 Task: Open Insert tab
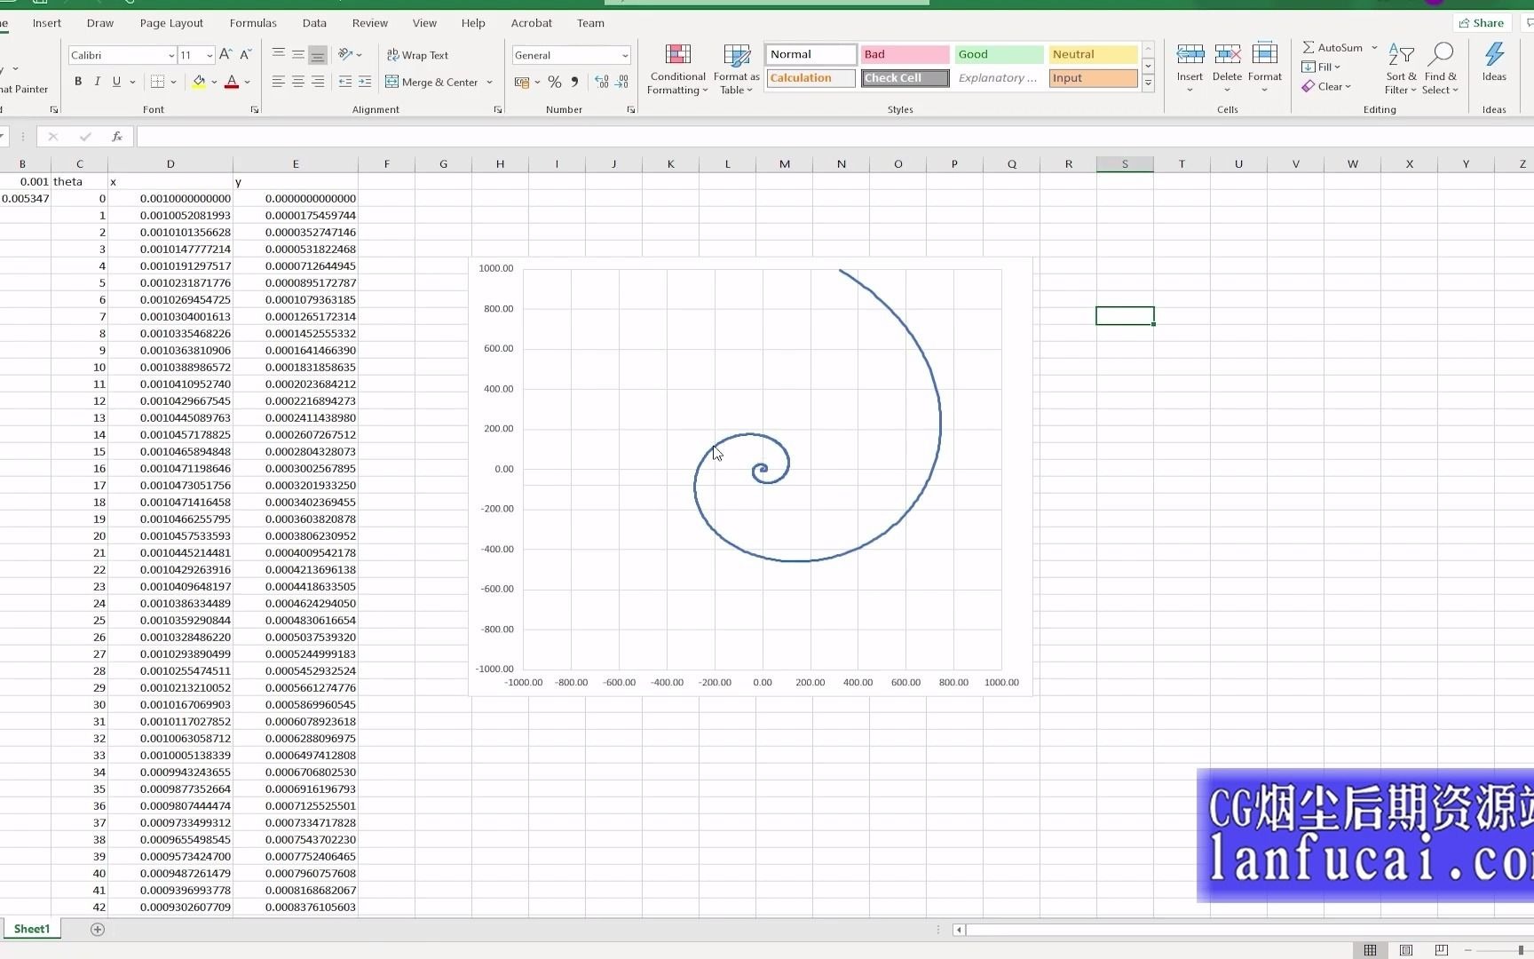coord(47,23)
